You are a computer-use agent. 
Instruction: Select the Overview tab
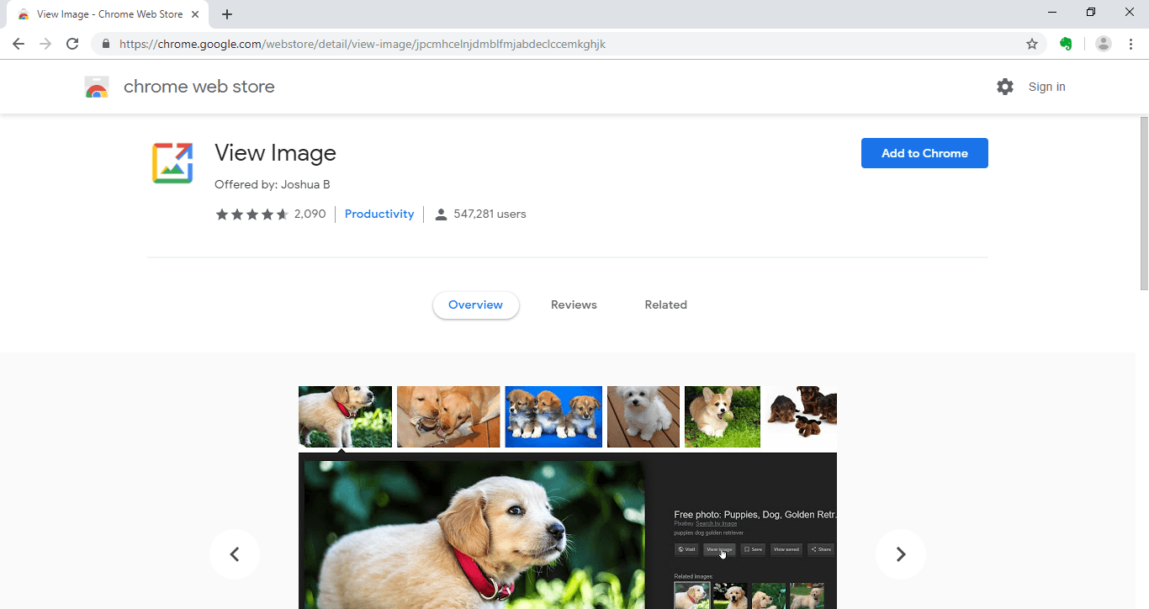coord(476,305)
